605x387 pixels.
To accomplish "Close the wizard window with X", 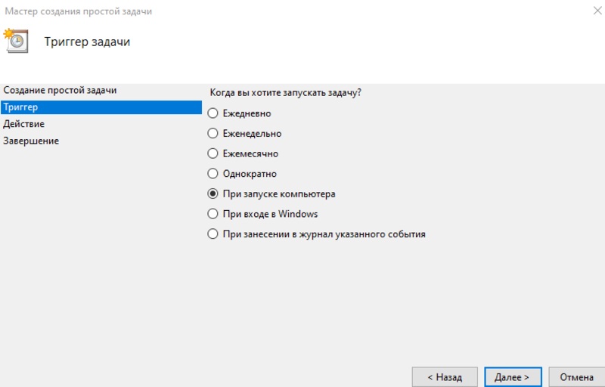I will click(588, 11).
